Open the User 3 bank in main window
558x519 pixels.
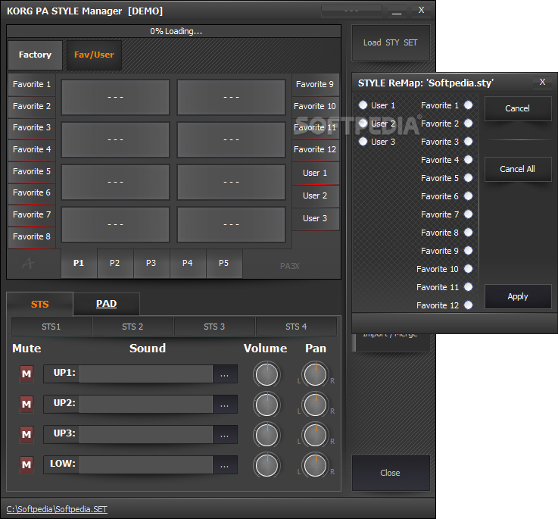pos(315,218)
